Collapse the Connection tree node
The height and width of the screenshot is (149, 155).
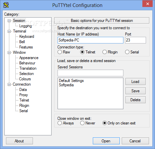9,84
